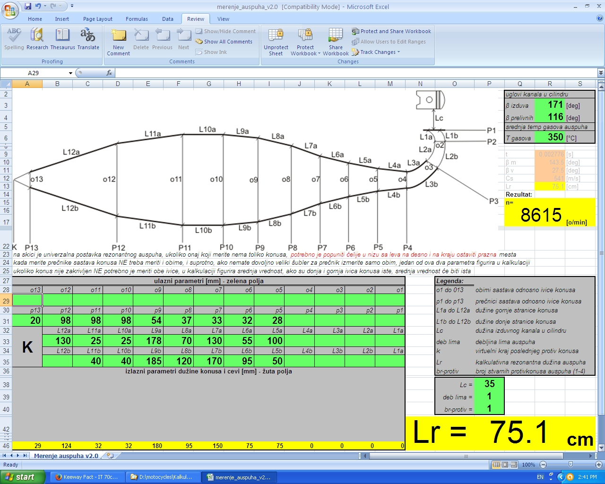The height and width of the screenshot is (484, 605).
Task: Zoom in with the plus button
Action: coord(599,465)
